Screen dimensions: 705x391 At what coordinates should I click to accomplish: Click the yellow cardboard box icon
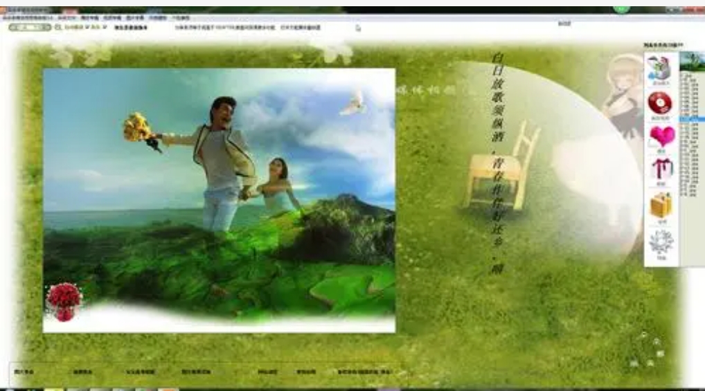[x=661, y=206]
